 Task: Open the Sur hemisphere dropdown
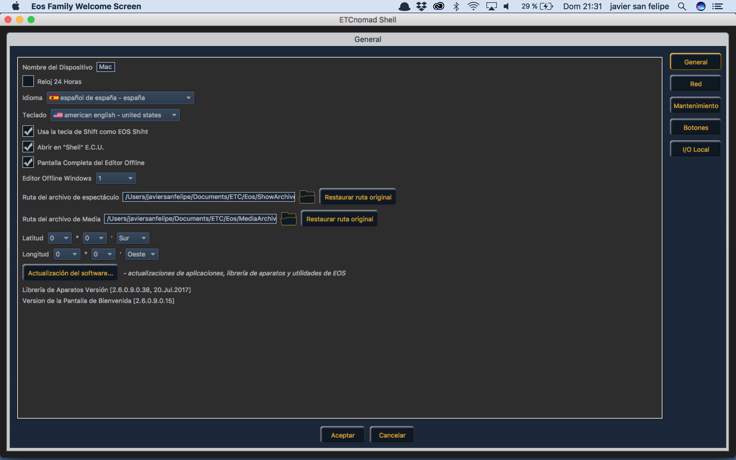133,238
